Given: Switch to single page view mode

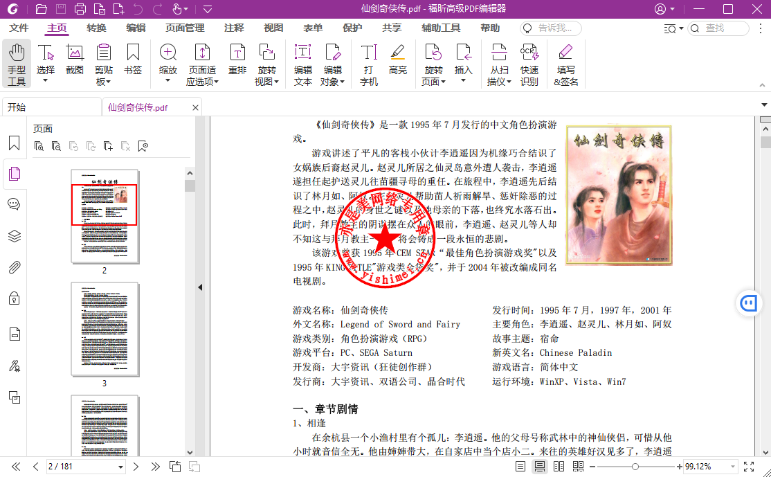Looking at the screenshot, I should coord(520,467).
